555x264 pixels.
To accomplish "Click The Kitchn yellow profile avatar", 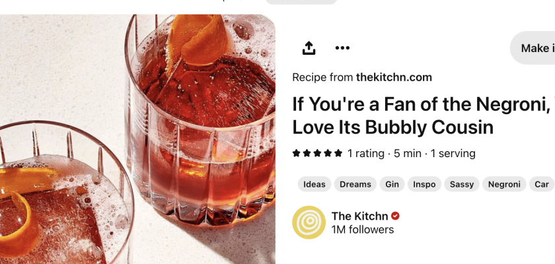I will (x=309, y=222).
